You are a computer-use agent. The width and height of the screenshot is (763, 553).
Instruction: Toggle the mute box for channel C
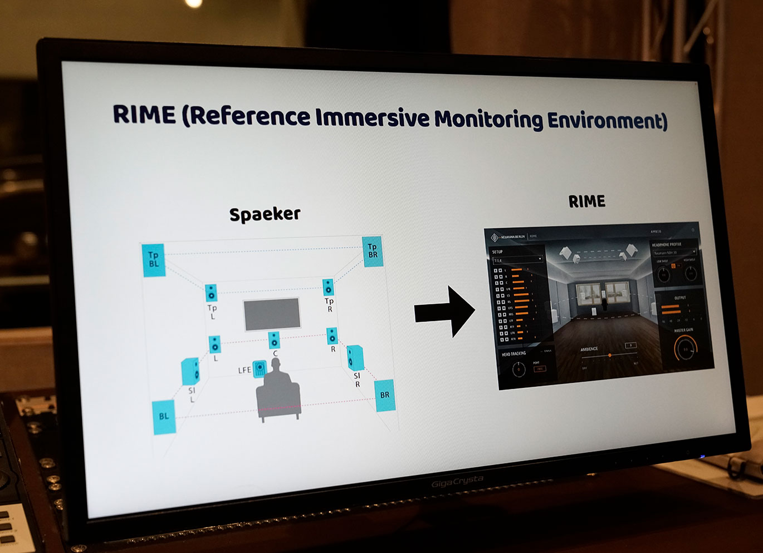point(501,283)
